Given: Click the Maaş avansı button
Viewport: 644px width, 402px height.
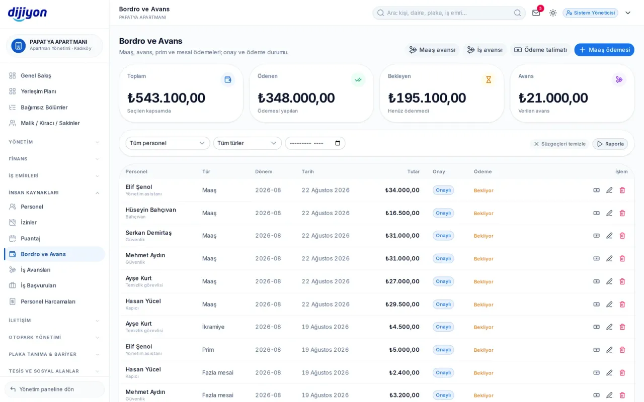Looking at the screenshot, I should 432,50.
